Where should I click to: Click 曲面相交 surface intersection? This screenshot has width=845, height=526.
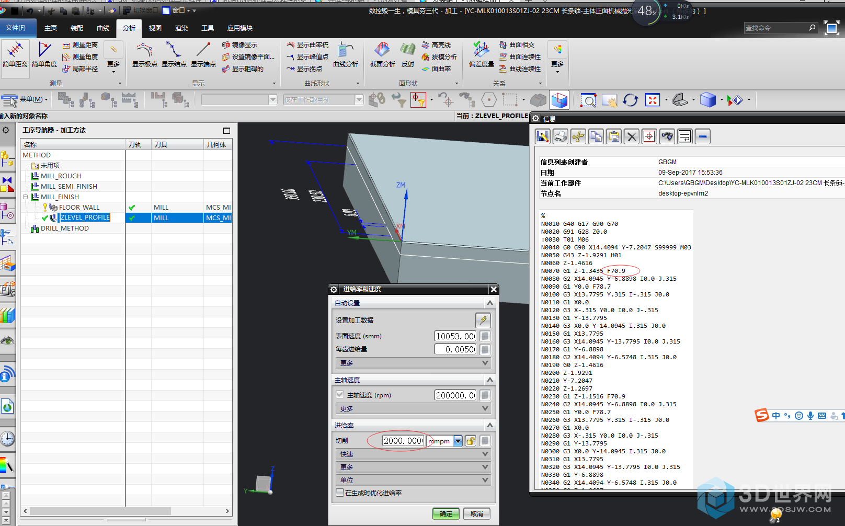point(517,45)
